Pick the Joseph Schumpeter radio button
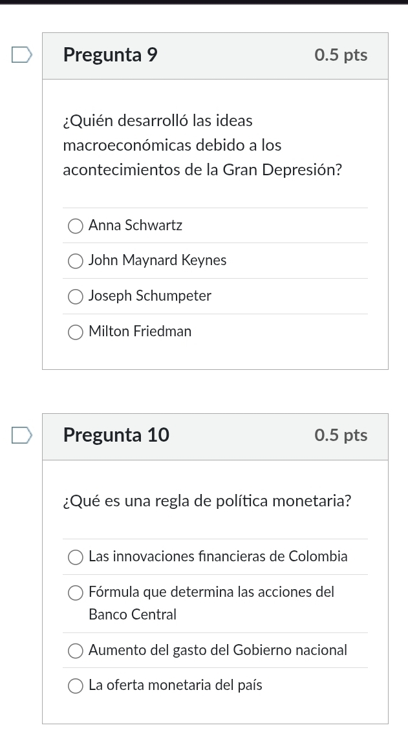The image size is (408, 743). 76,296
